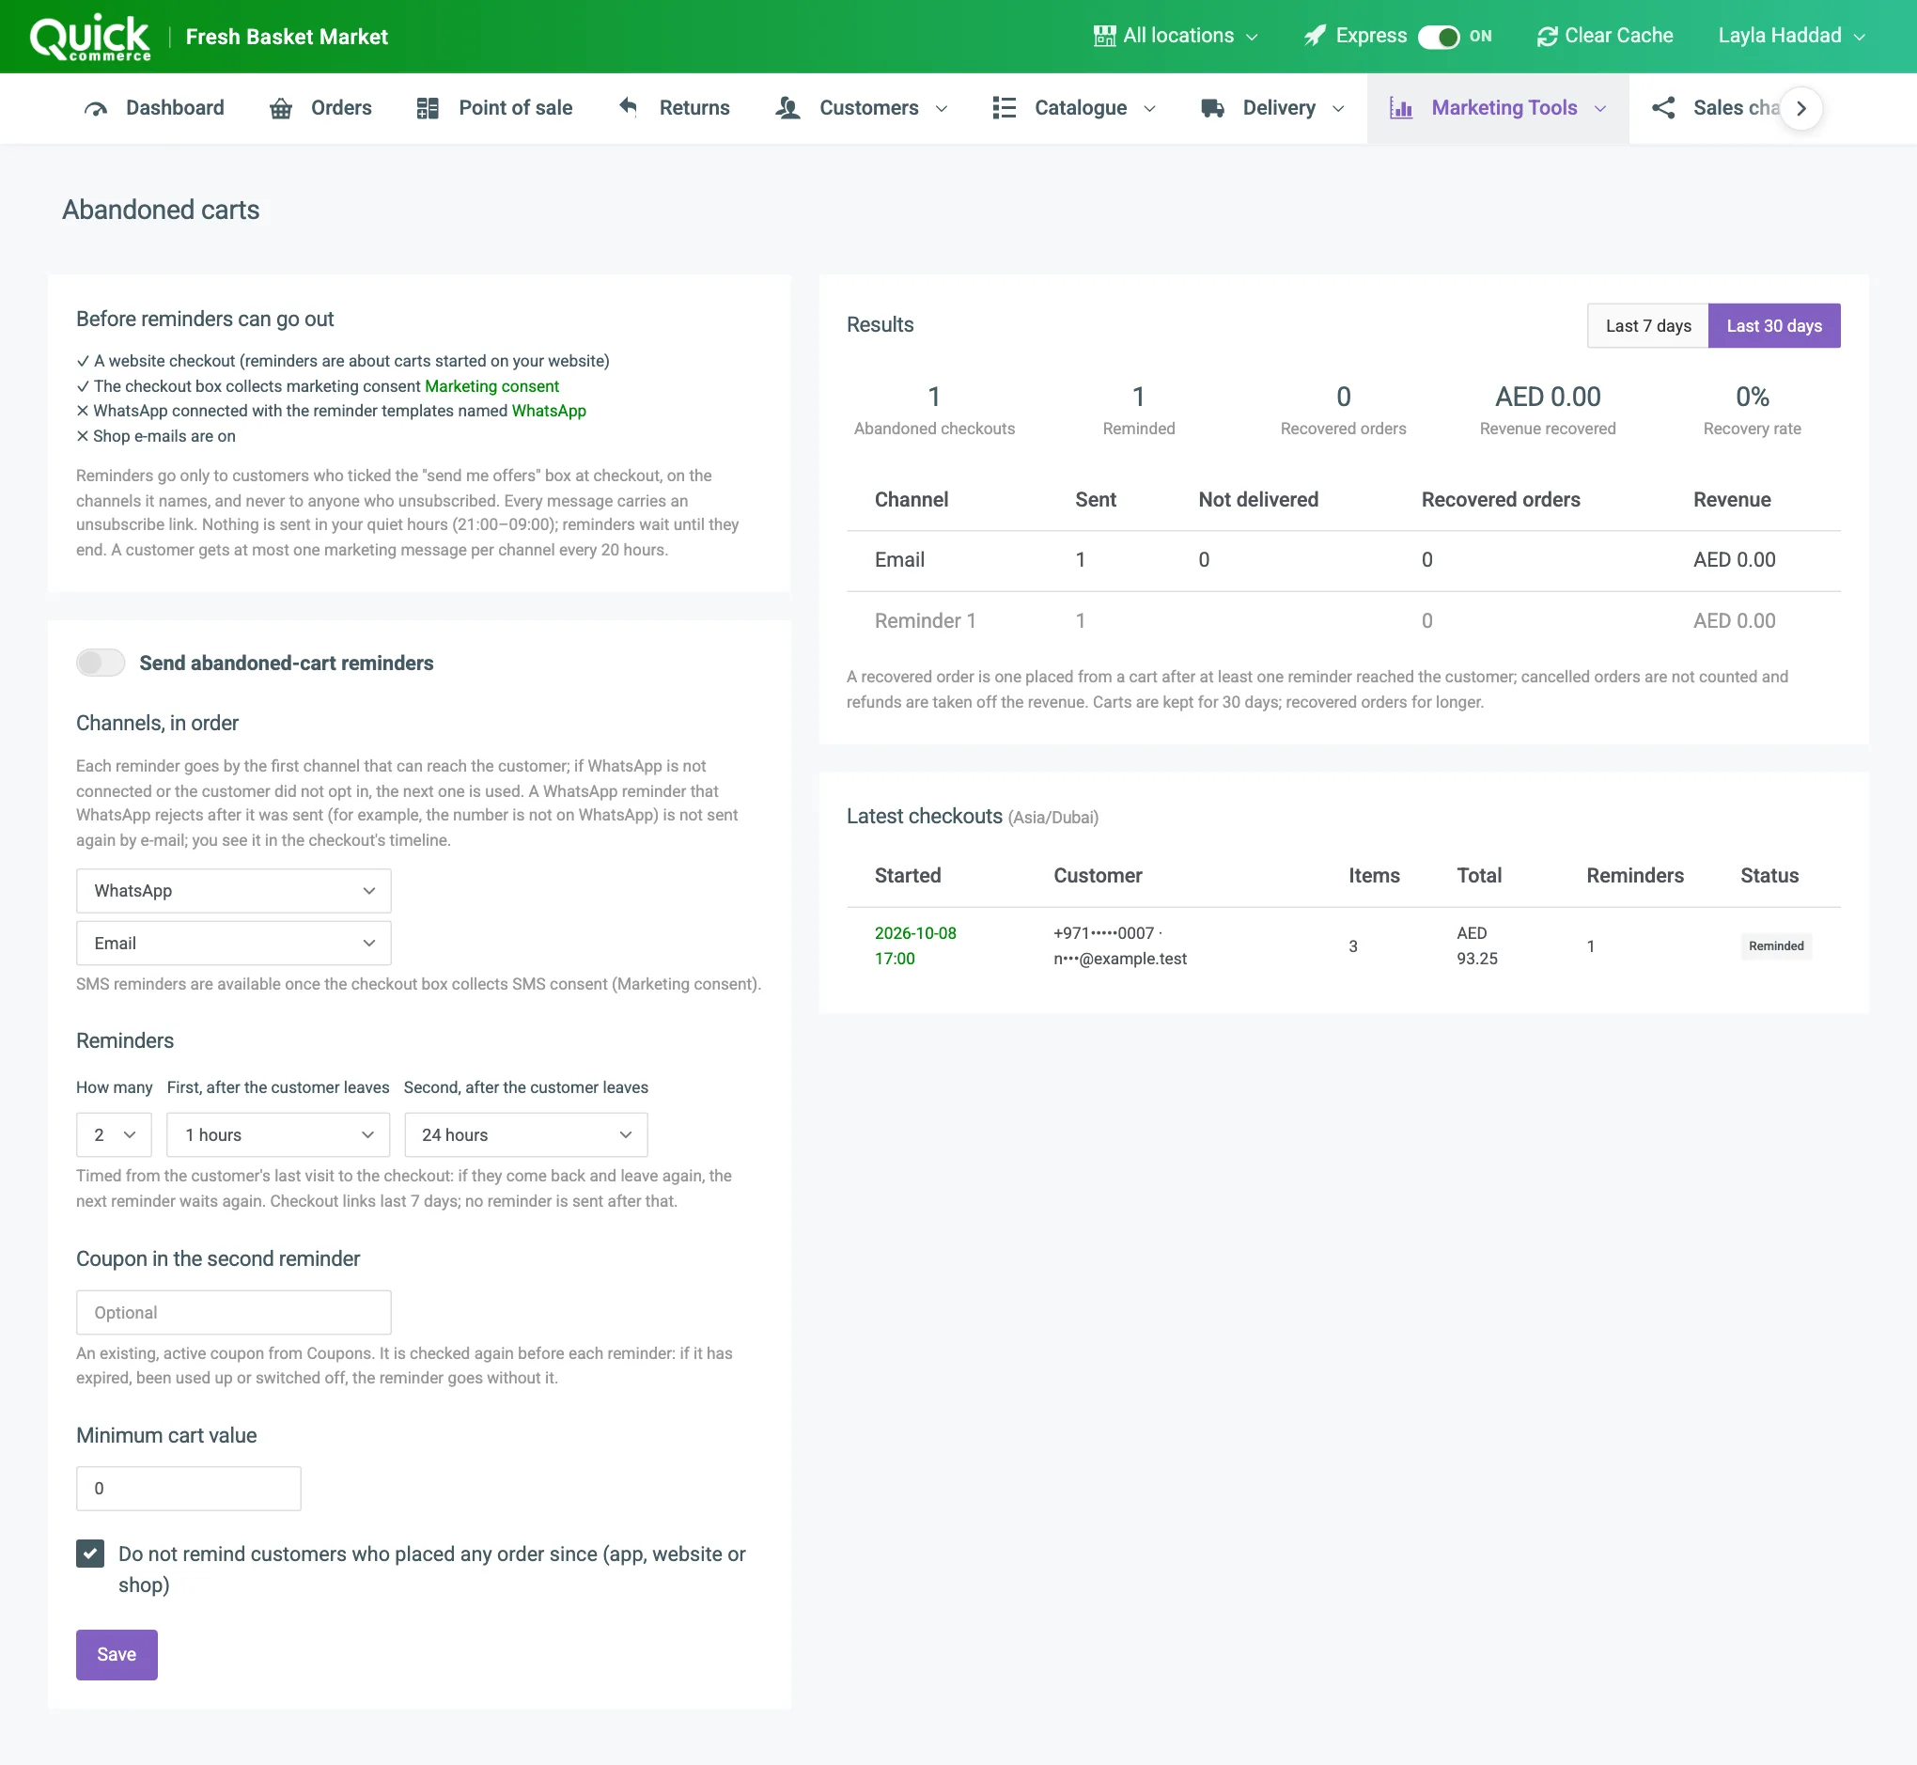Select the Last 7 days filter
This screenshot has width=1917, height=1765.
pyautogui.click(x=1647, y=326)
